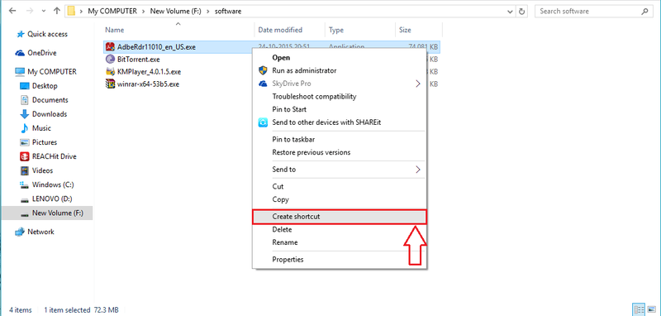
Task: Go up one folder level arrow
Action: (57, 12)
